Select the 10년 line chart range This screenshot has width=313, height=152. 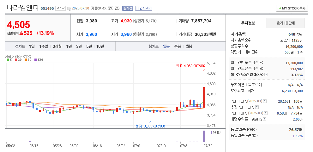[100, 47]
